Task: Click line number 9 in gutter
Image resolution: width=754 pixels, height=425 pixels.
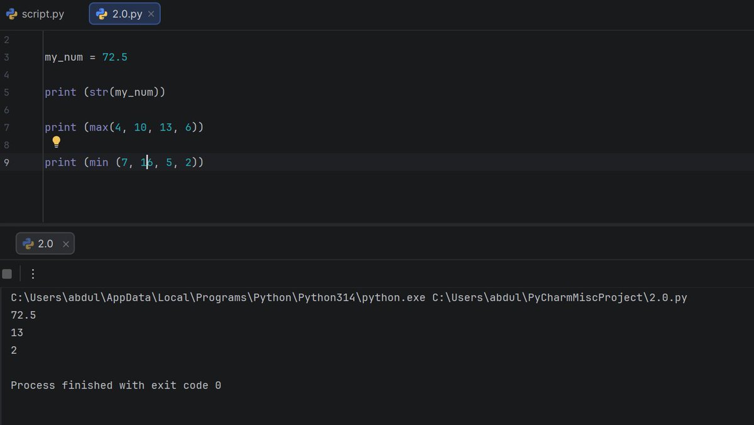Action: [6, 163]
